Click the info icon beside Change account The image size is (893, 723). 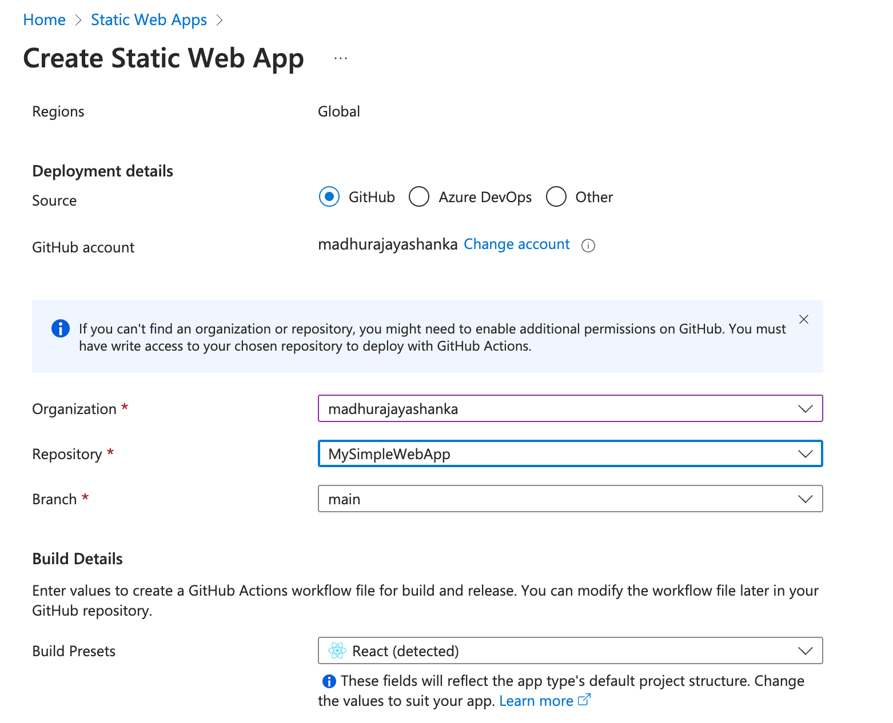click(588, 246)
